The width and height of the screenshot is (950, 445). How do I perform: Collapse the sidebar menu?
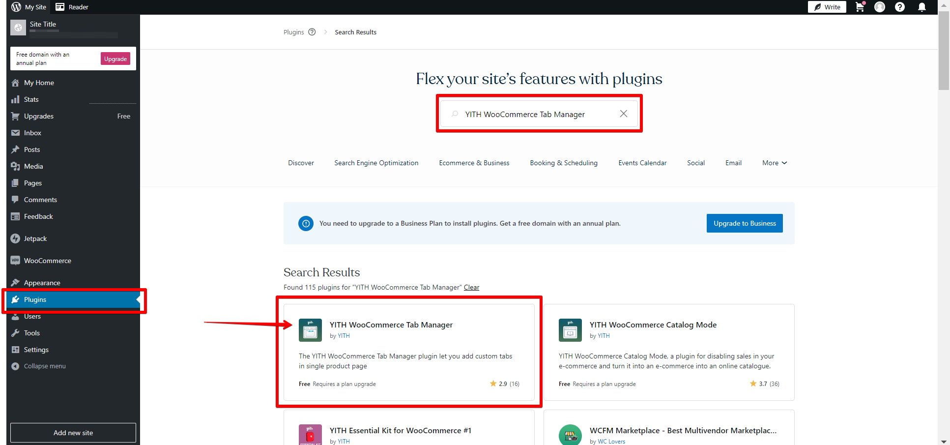pos(44,366)
